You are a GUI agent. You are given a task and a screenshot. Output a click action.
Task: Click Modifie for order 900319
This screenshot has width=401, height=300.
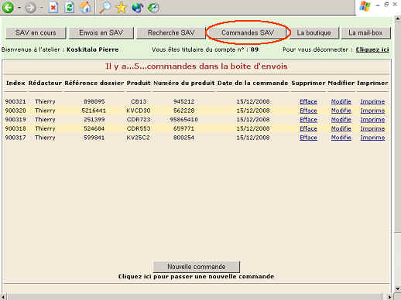point(341,120)
